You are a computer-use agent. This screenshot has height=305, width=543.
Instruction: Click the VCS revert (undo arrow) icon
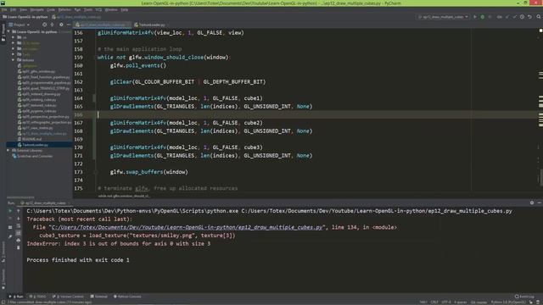pos(529,17)
